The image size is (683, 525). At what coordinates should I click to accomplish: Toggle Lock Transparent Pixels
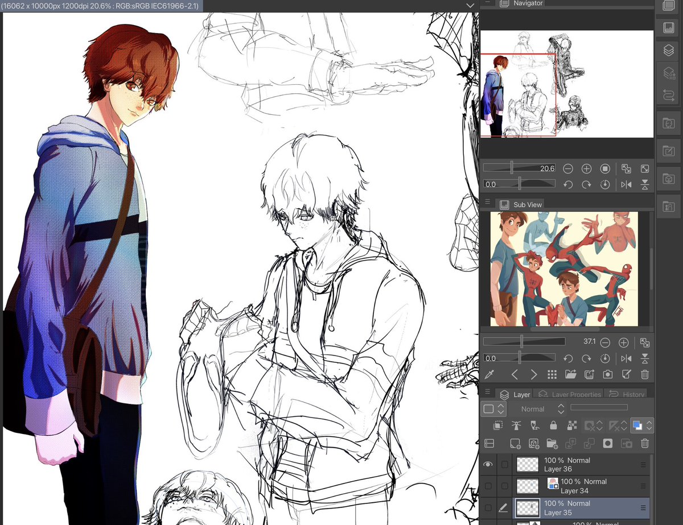(x=572, y=425)
